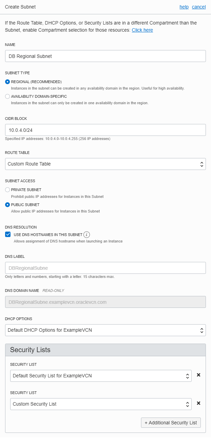Click into the CIDR Block field
Viewport: 211px width, 439px height.
(x=105, y=130)
